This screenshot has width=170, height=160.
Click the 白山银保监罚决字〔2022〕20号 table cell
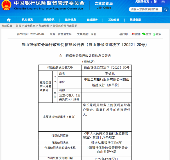tap(106, 68)
